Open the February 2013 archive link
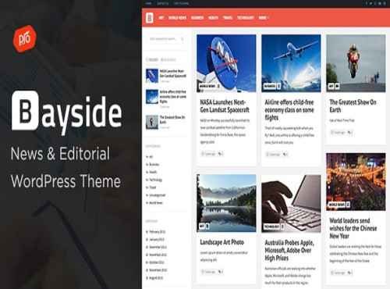390x289 pixels. pos(157,232)
